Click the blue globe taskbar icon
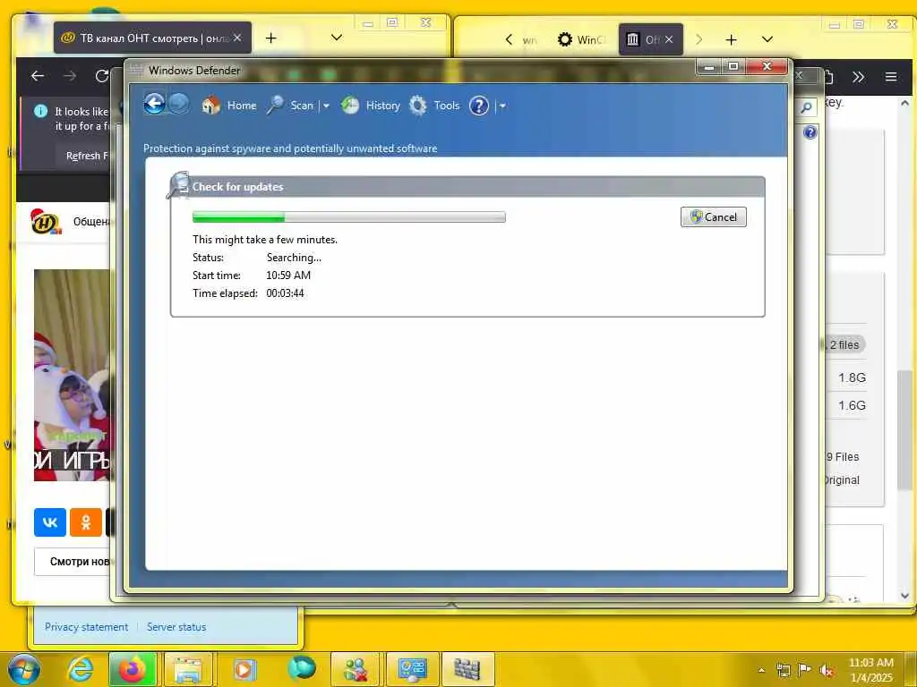917x687 pixels. pyautogui.click(x=302, y=669)
